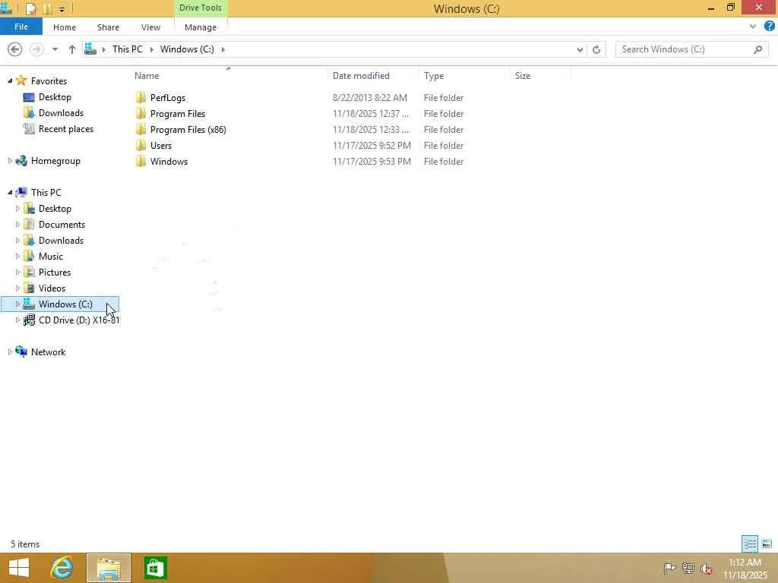This screenshot has width=778, height=583.
Task: Click the Back navigation arrow
Action: pos(15,49)
